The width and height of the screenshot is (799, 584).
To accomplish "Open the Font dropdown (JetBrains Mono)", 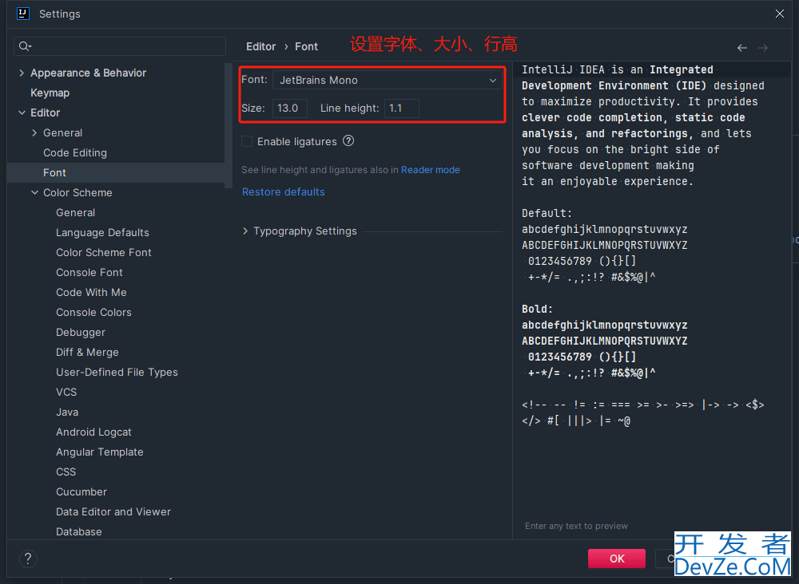I will click(x=388, y=80).
